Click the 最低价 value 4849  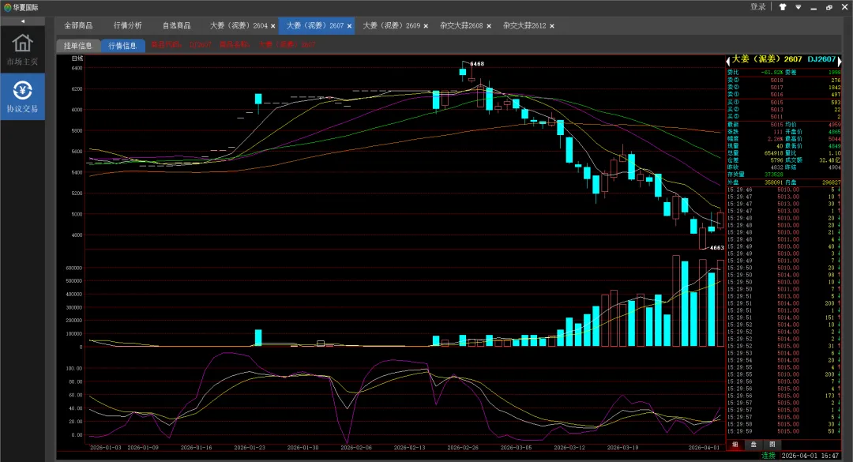tap(835, 146)
